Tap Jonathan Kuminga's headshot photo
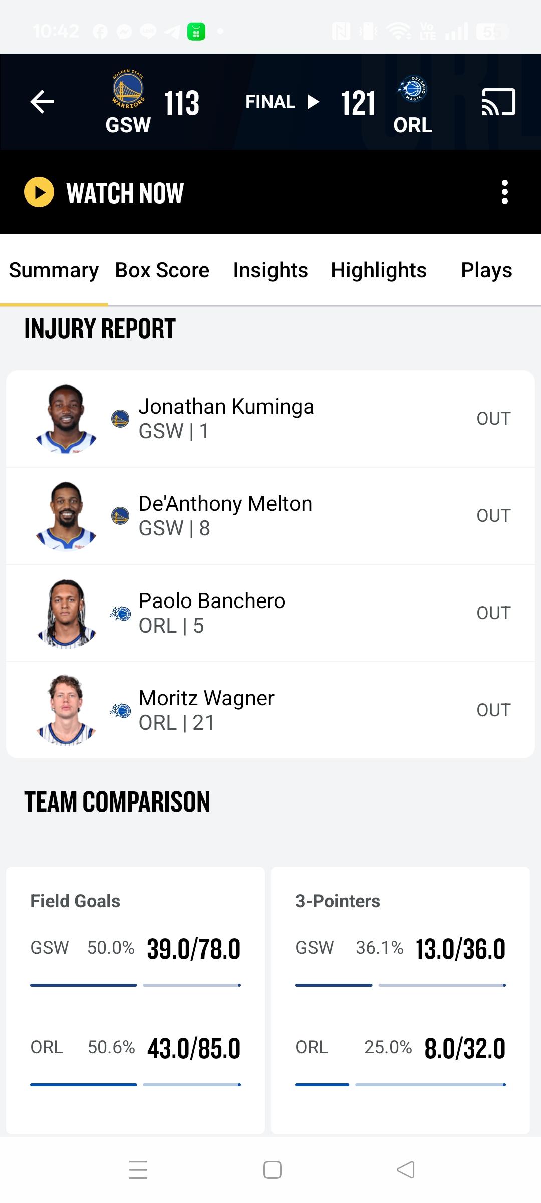541x1203 pixels. pyautogui.click(x=66, y=419)
